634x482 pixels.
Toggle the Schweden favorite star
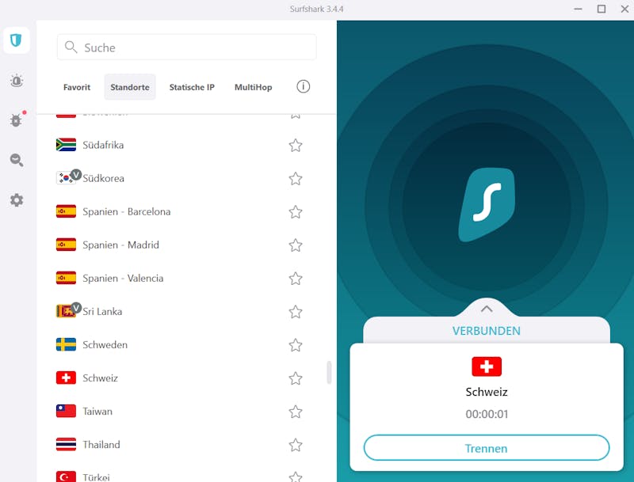tap(296, 345)
